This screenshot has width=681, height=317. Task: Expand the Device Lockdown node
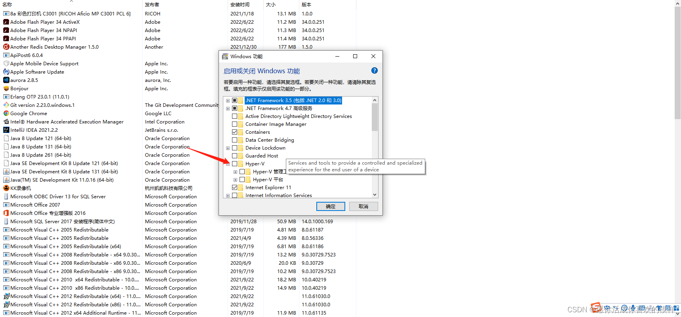tap(228, 148)
